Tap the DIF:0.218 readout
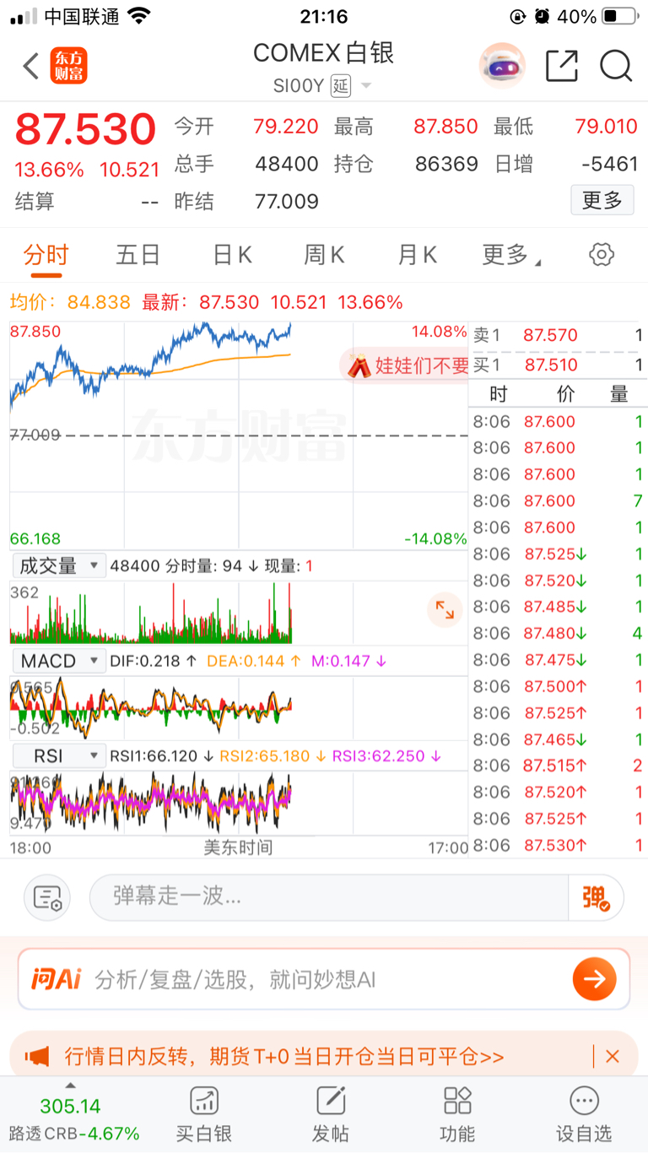 pyautogui.click(x=154, y=661)
